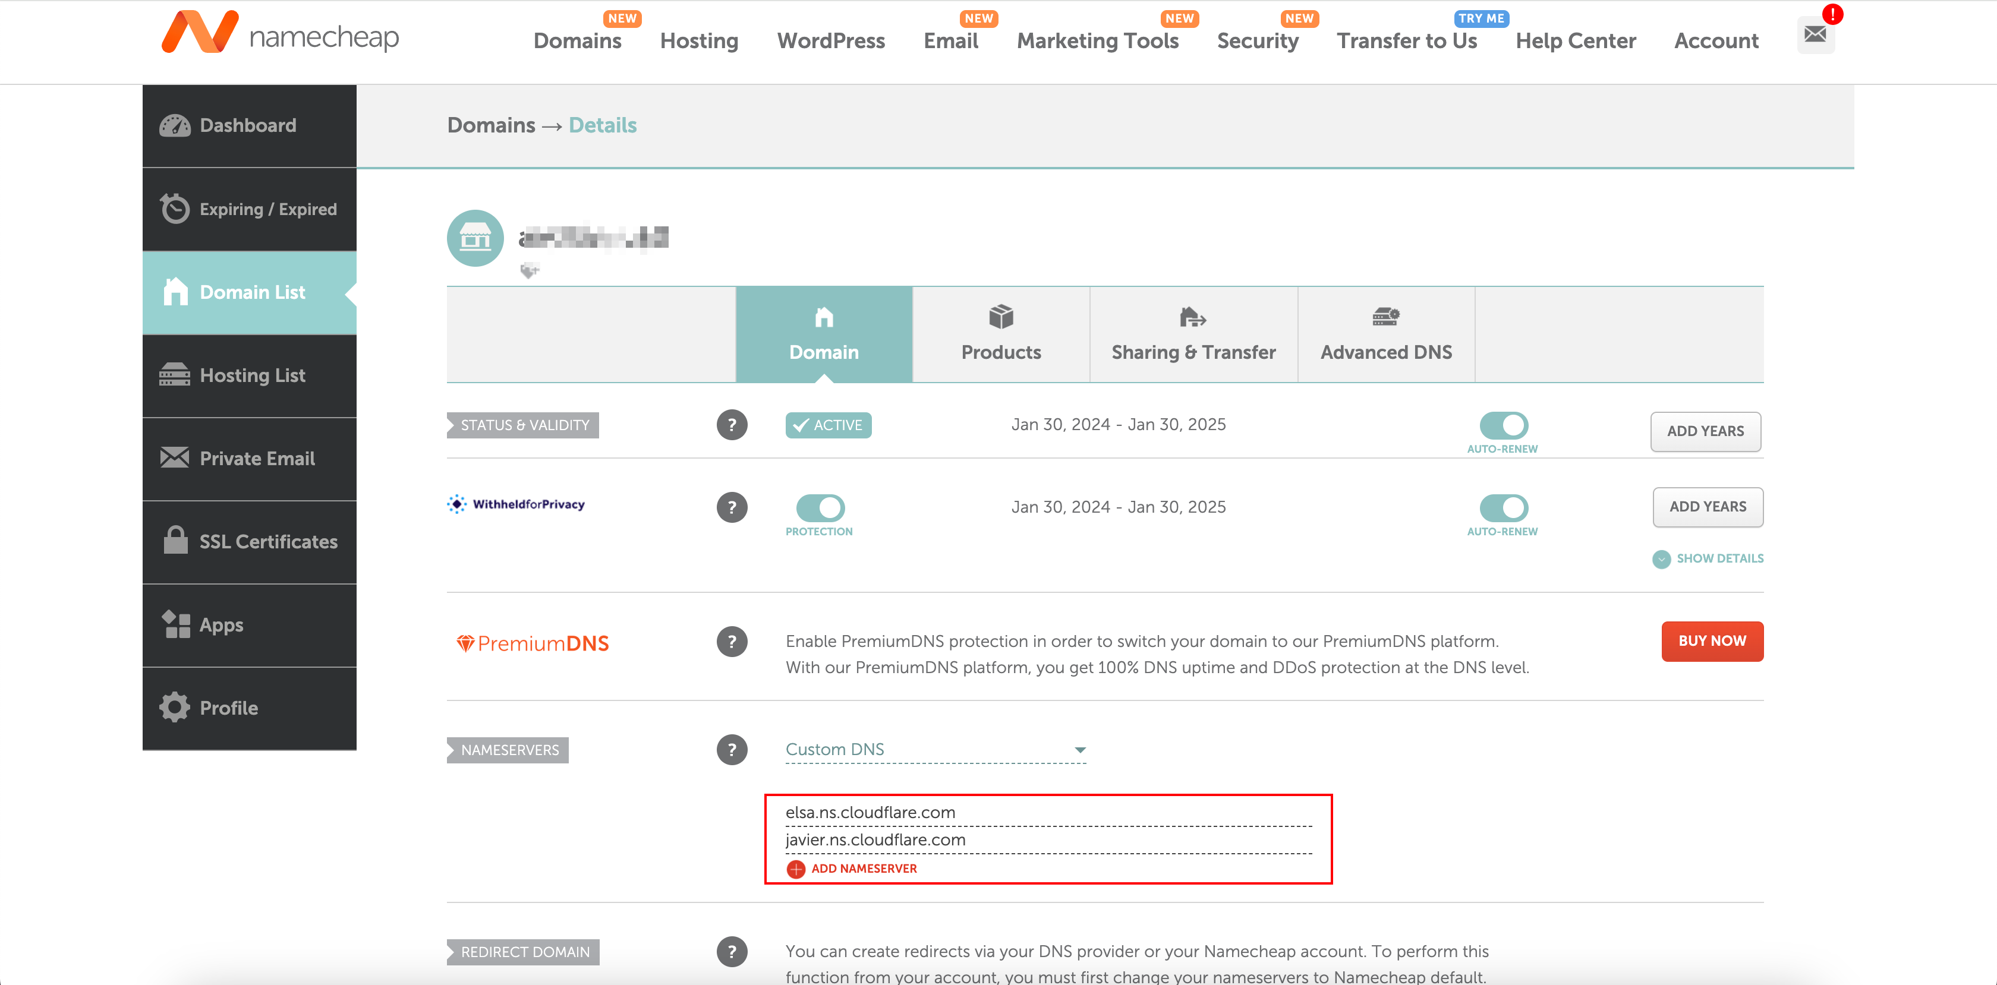1997x985 pixels.
Task: Open Apps in the sidebar
Action: click(x=220, y=624)
